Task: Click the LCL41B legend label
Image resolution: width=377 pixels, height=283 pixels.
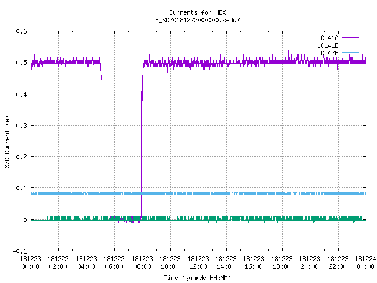Action: (x=328, y=45)
